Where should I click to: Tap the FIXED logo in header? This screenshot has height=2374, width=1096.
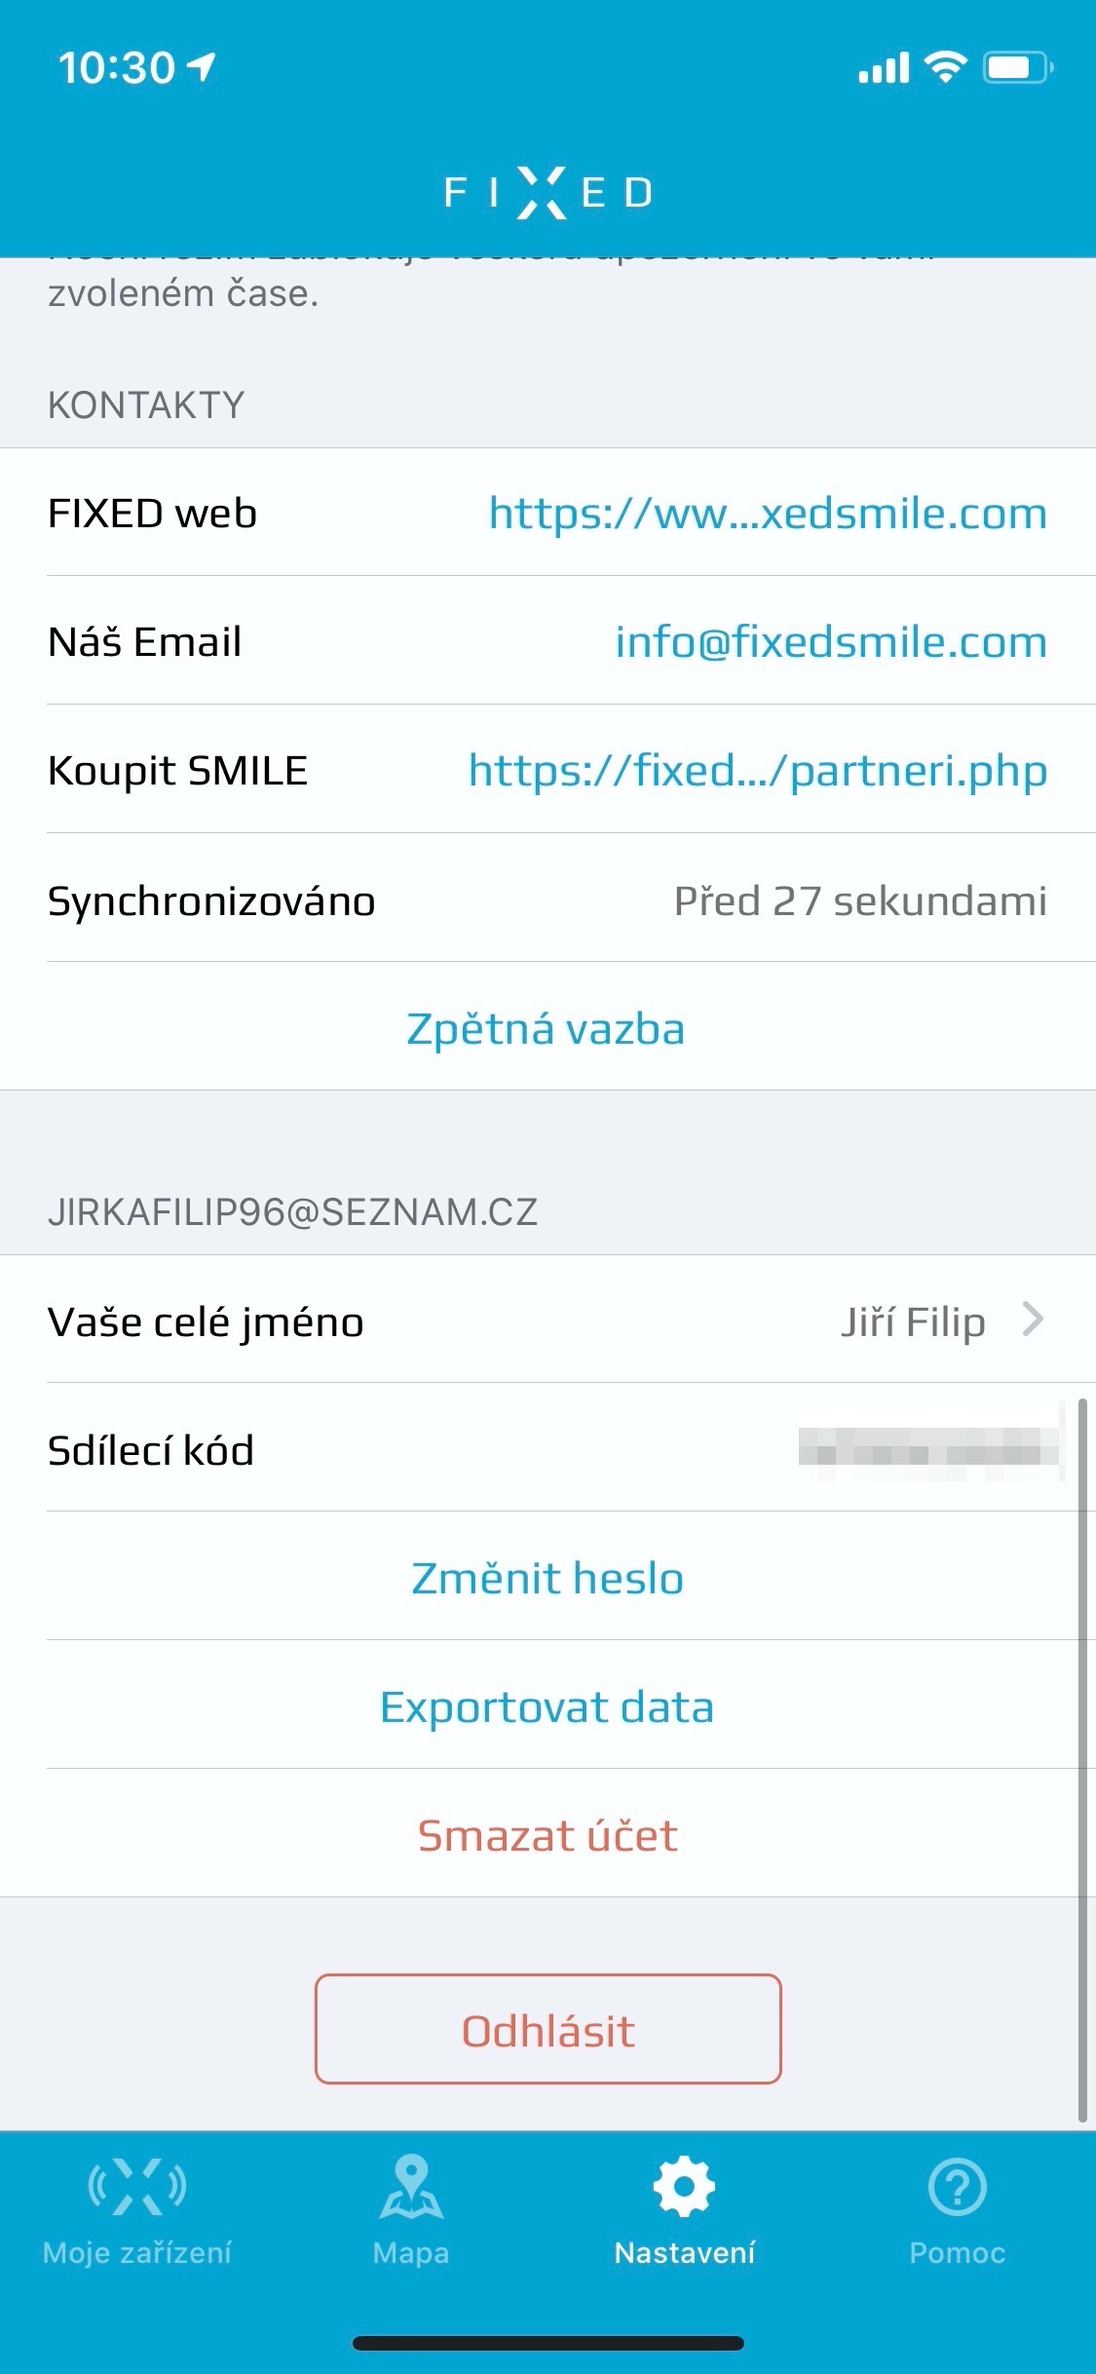548,192
